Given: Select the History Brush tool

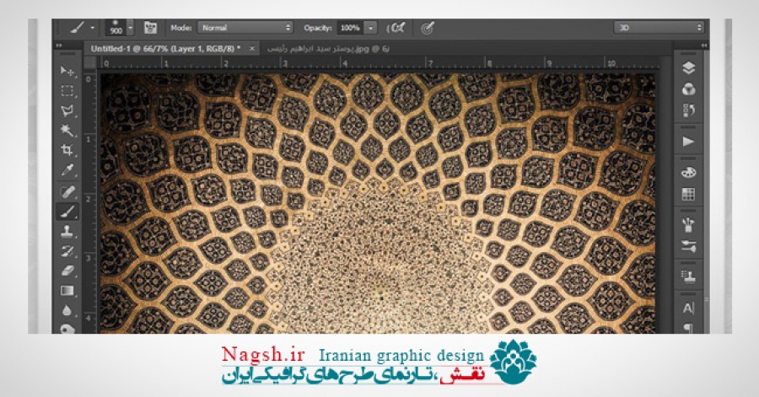Looking at the screenshot, I should pos(67,251).
